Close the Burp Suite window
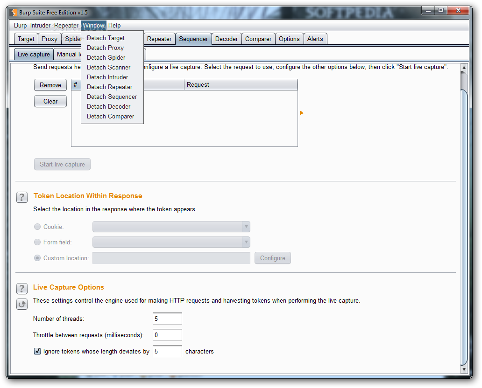 tap(458, 11)
